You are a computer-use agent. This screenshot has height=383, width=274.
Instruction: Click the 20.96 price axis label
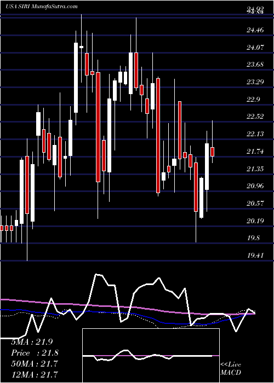(255, 186)
